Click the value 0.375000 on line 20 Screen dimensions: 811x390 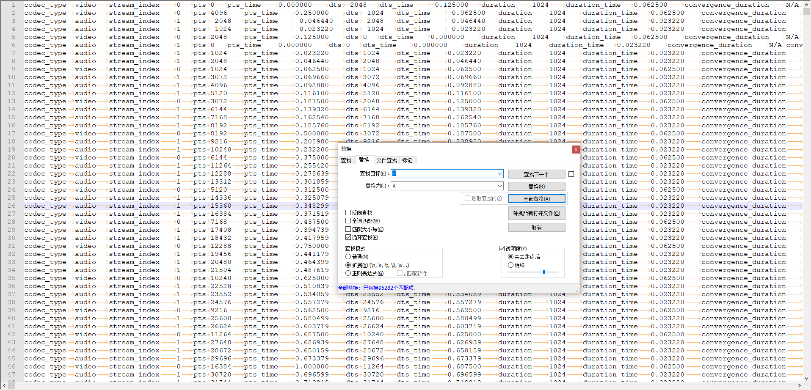[x=312, y=158]
